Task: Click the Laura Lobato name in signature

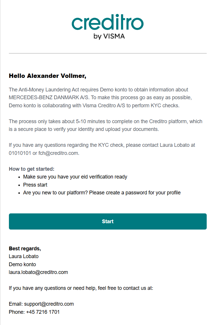Action: click(x=24, y=256)
